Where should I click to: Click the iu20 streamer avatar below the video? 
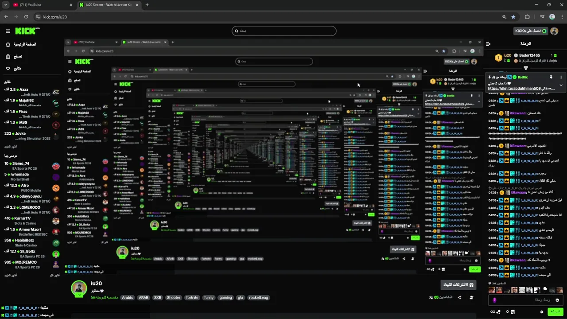[79, 288]
